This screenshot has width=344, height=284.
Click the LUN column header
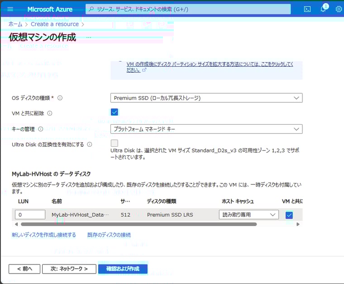tap(23, 201)
